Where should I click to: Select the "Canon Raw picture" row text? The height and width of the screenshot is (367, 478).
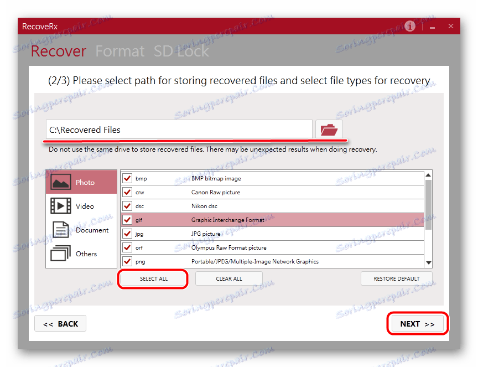pyautogui.click(x=216, y=192)
